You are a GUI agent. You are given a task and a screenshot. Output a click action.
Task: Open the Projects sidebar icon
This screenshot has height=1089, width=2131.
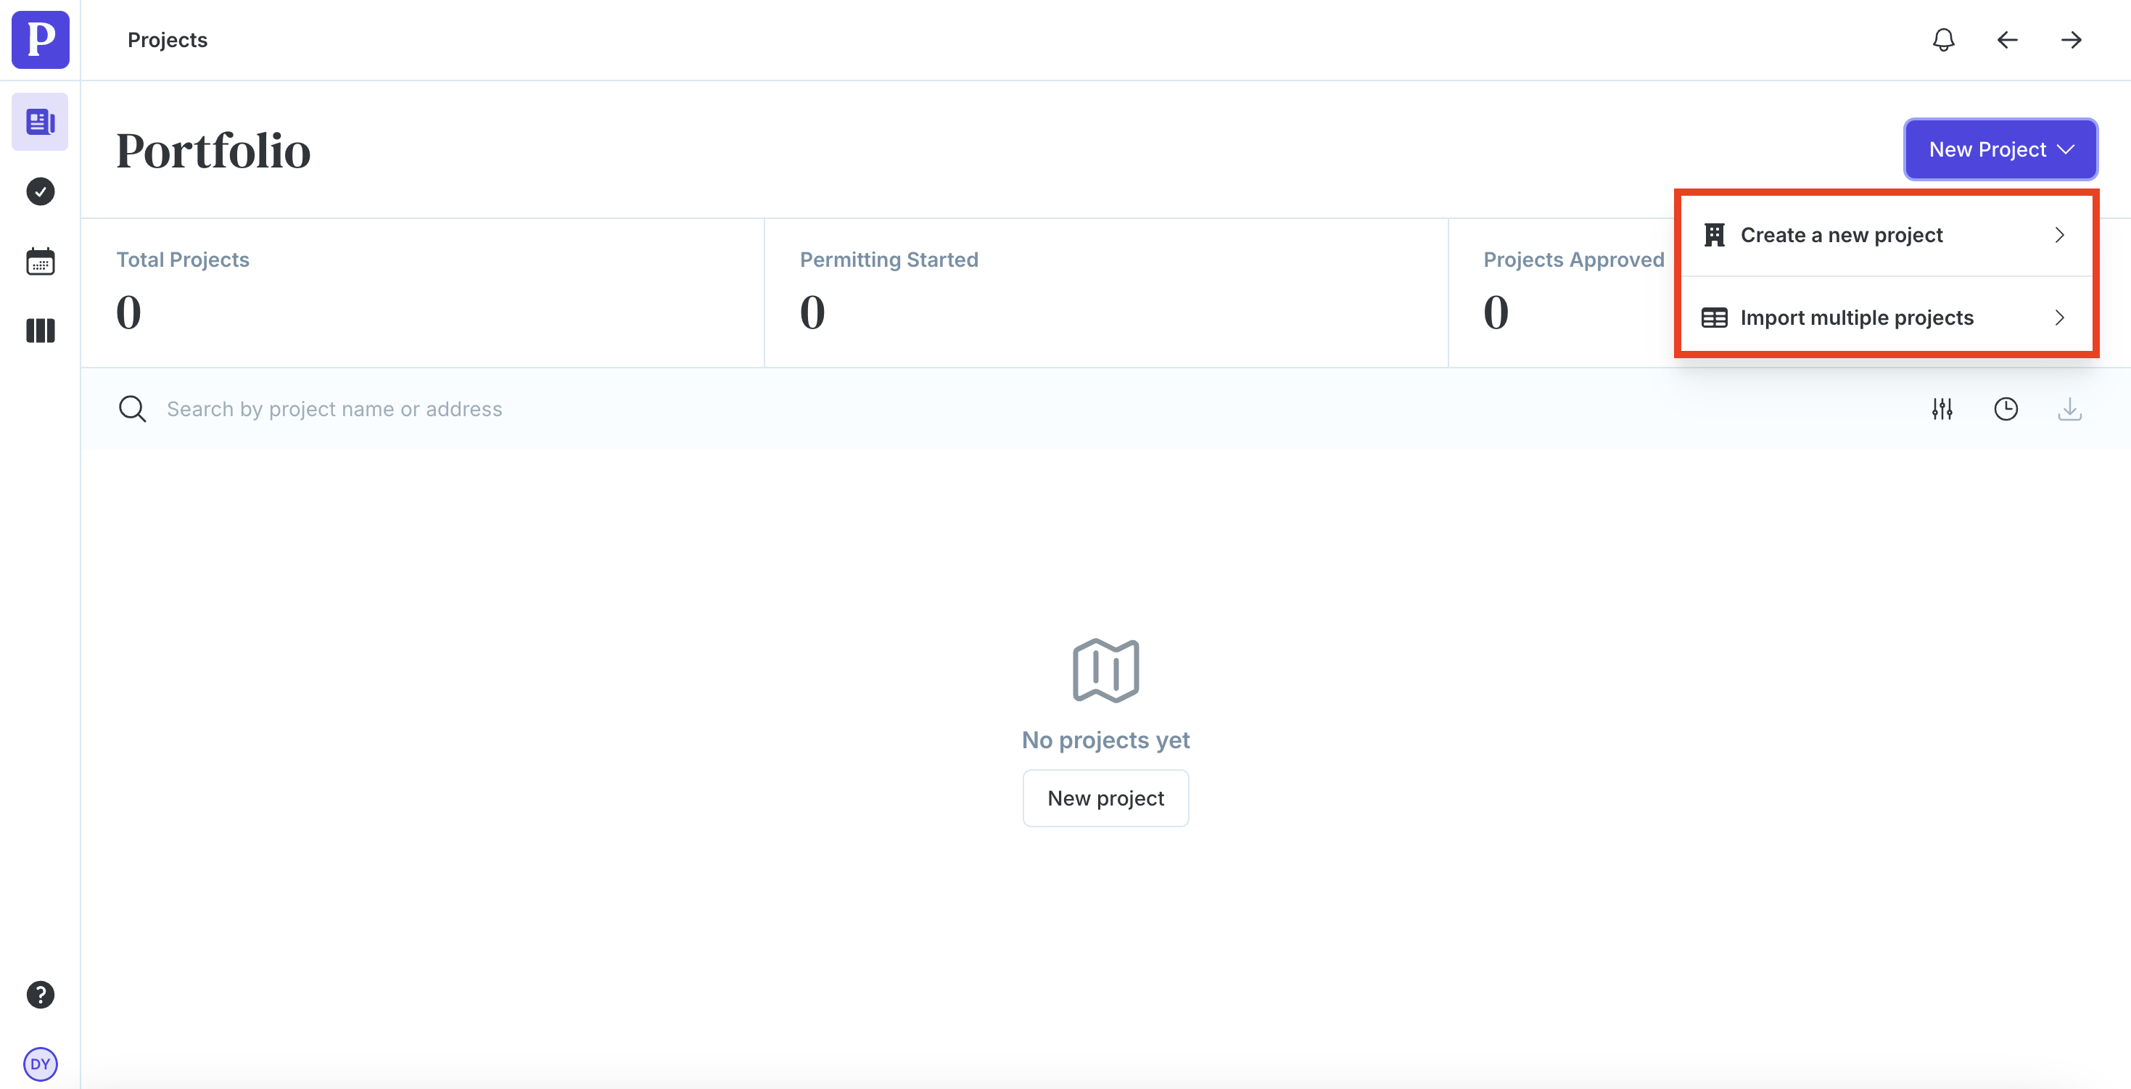coord(40,123)
